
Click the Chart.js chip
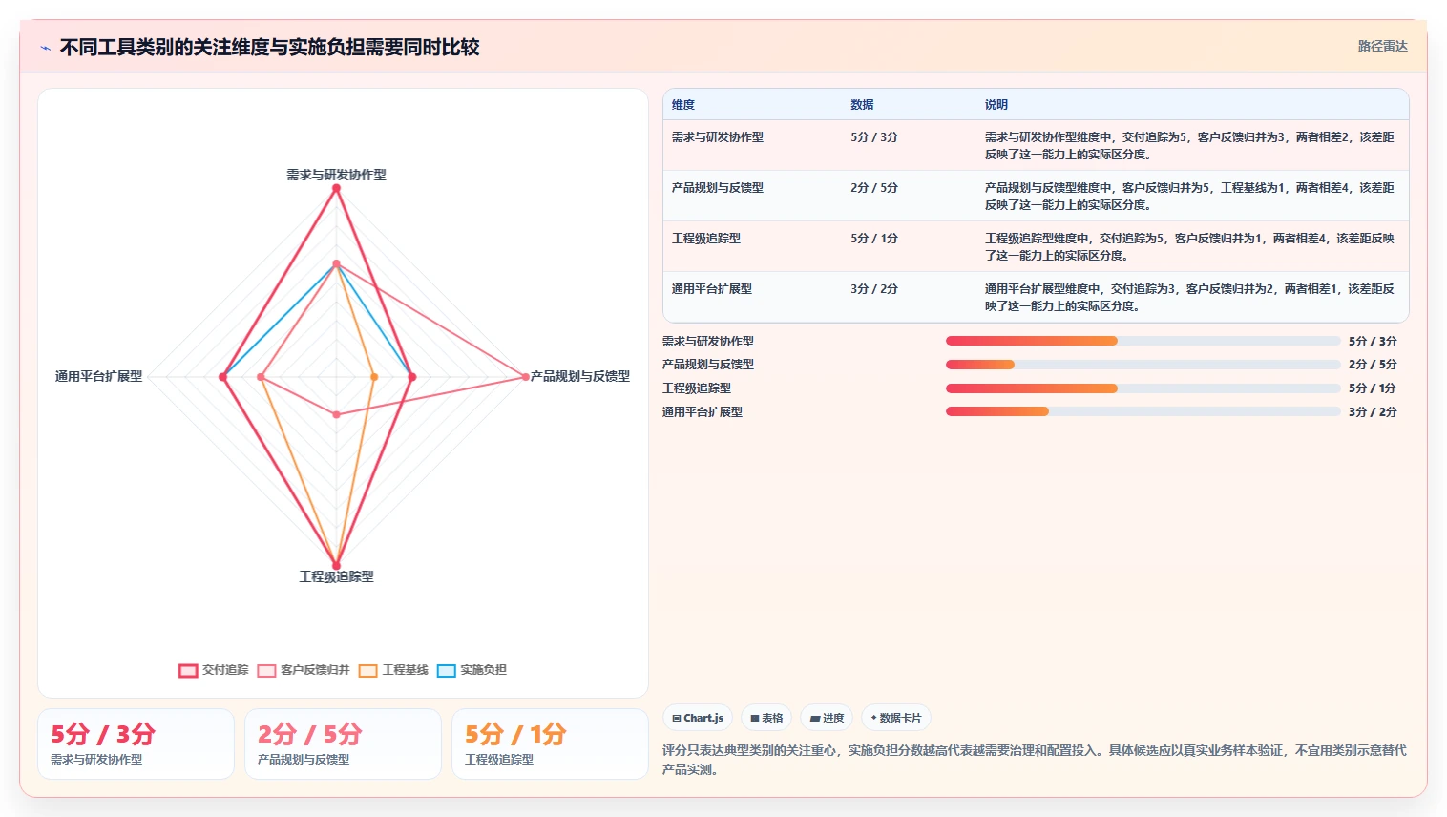698,718
